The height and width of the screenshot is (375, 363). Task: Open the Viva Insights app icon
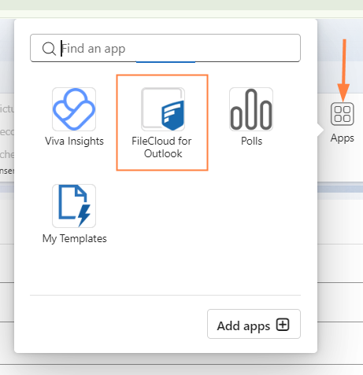pyautogui.click(x=74, y=109)
